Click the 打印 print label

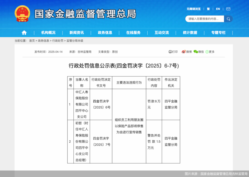point(175,52)
